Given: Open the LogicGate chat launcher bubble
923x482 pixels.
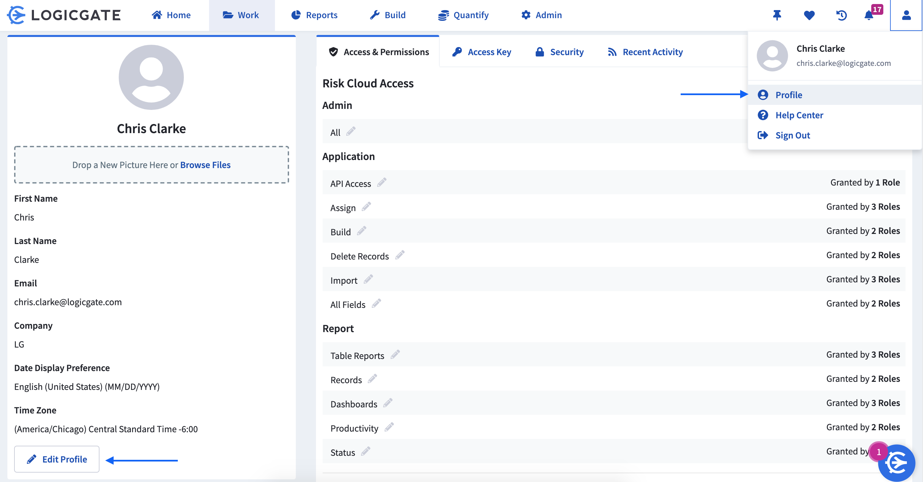Looking at the screenshot, I should pos(896,463).
